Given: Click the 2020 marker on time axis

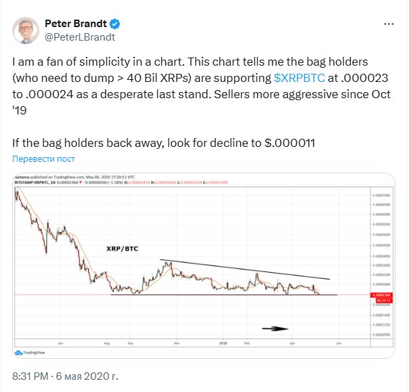Looking at the screenshot, I should pyautogui.click(x=223, y=343).
